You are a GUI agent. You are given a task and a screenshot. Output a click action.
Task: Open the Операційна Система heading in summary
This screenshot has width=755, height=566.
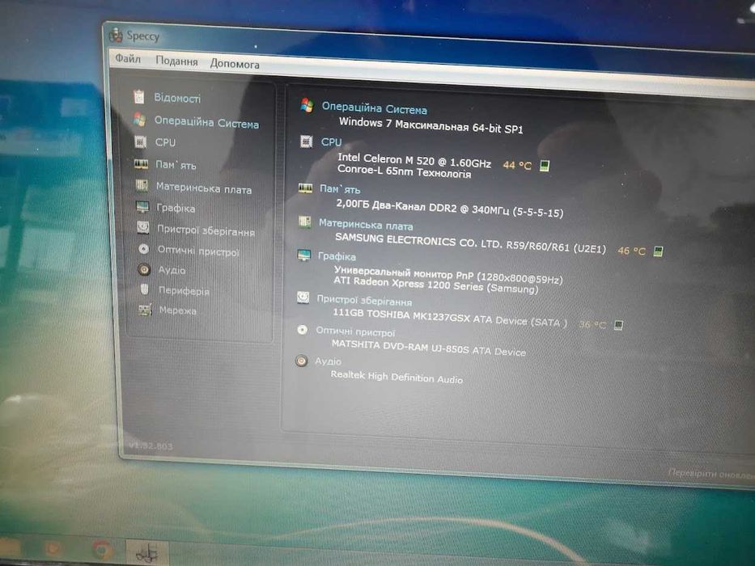pyautogui.click(x=374, y=108)
